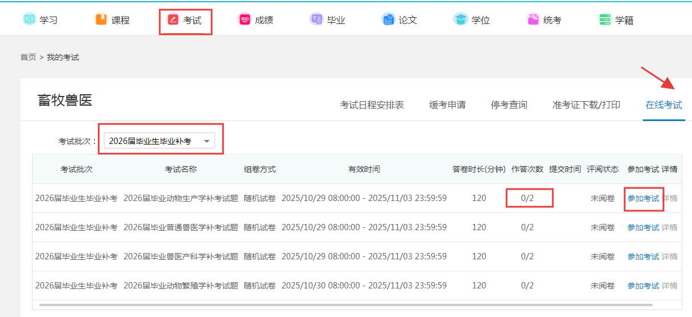Click the 成绩 score icon

click(245, 19)
